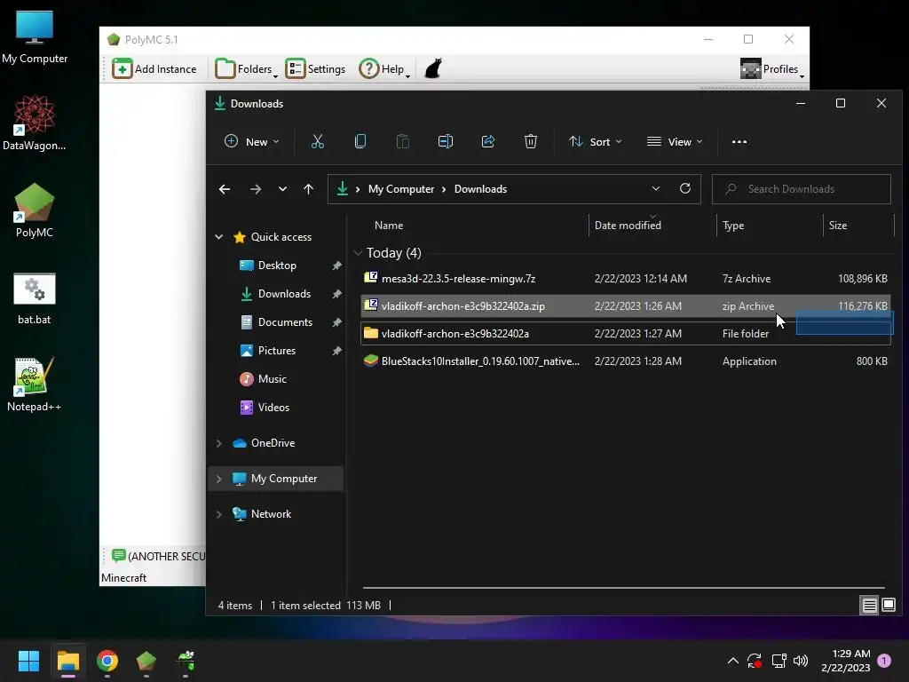Click Add Instance in PolyMC
The height and width of the screenshot is (682, 909).
click(154, 69)
